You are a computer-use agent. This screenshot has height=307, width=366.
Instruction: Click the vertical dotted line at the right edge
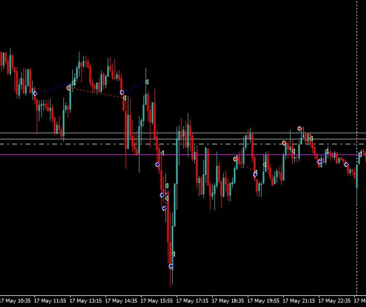(356, 56)
